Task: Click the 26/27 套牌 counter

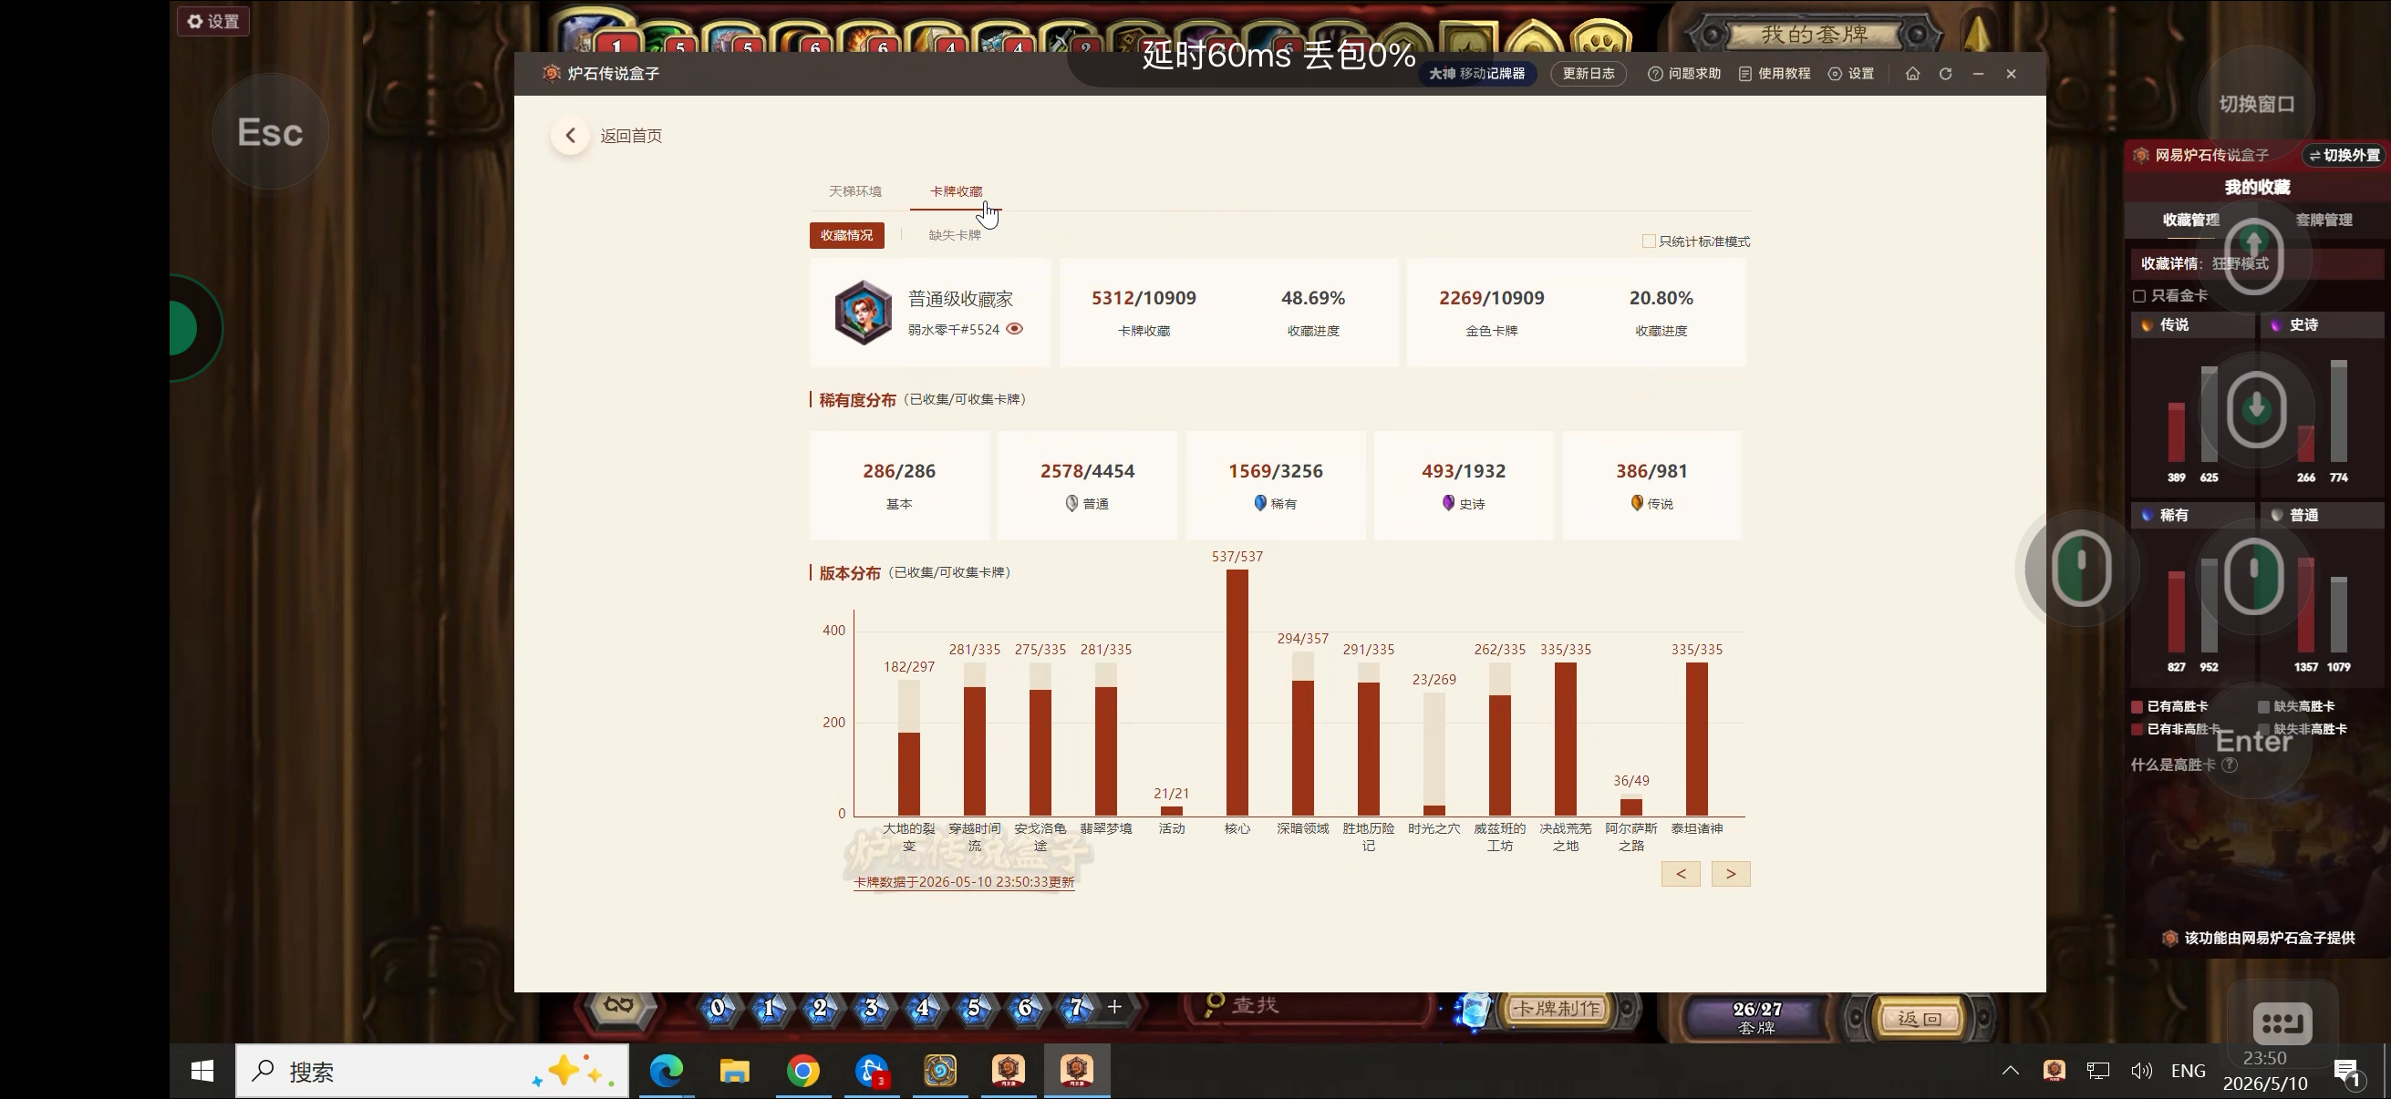Action: coord(1757,1017)
